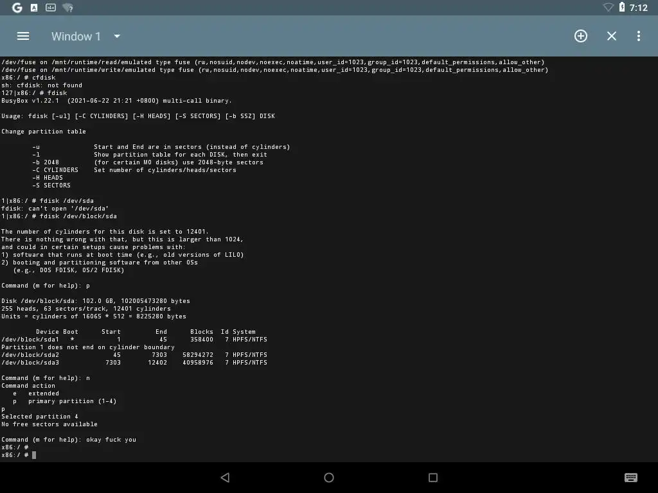
Task: Tap the Google G status icon
Action: (17, 8)
